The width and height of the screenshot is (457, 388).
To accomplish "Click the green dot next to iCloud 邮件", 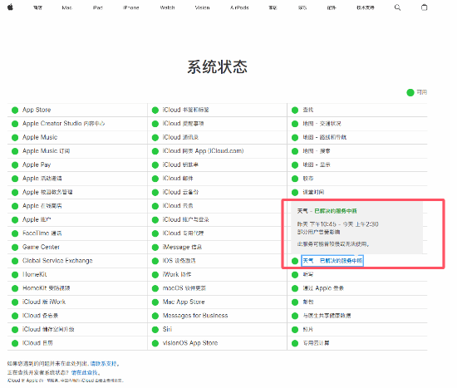I will [x=155, y=179].
